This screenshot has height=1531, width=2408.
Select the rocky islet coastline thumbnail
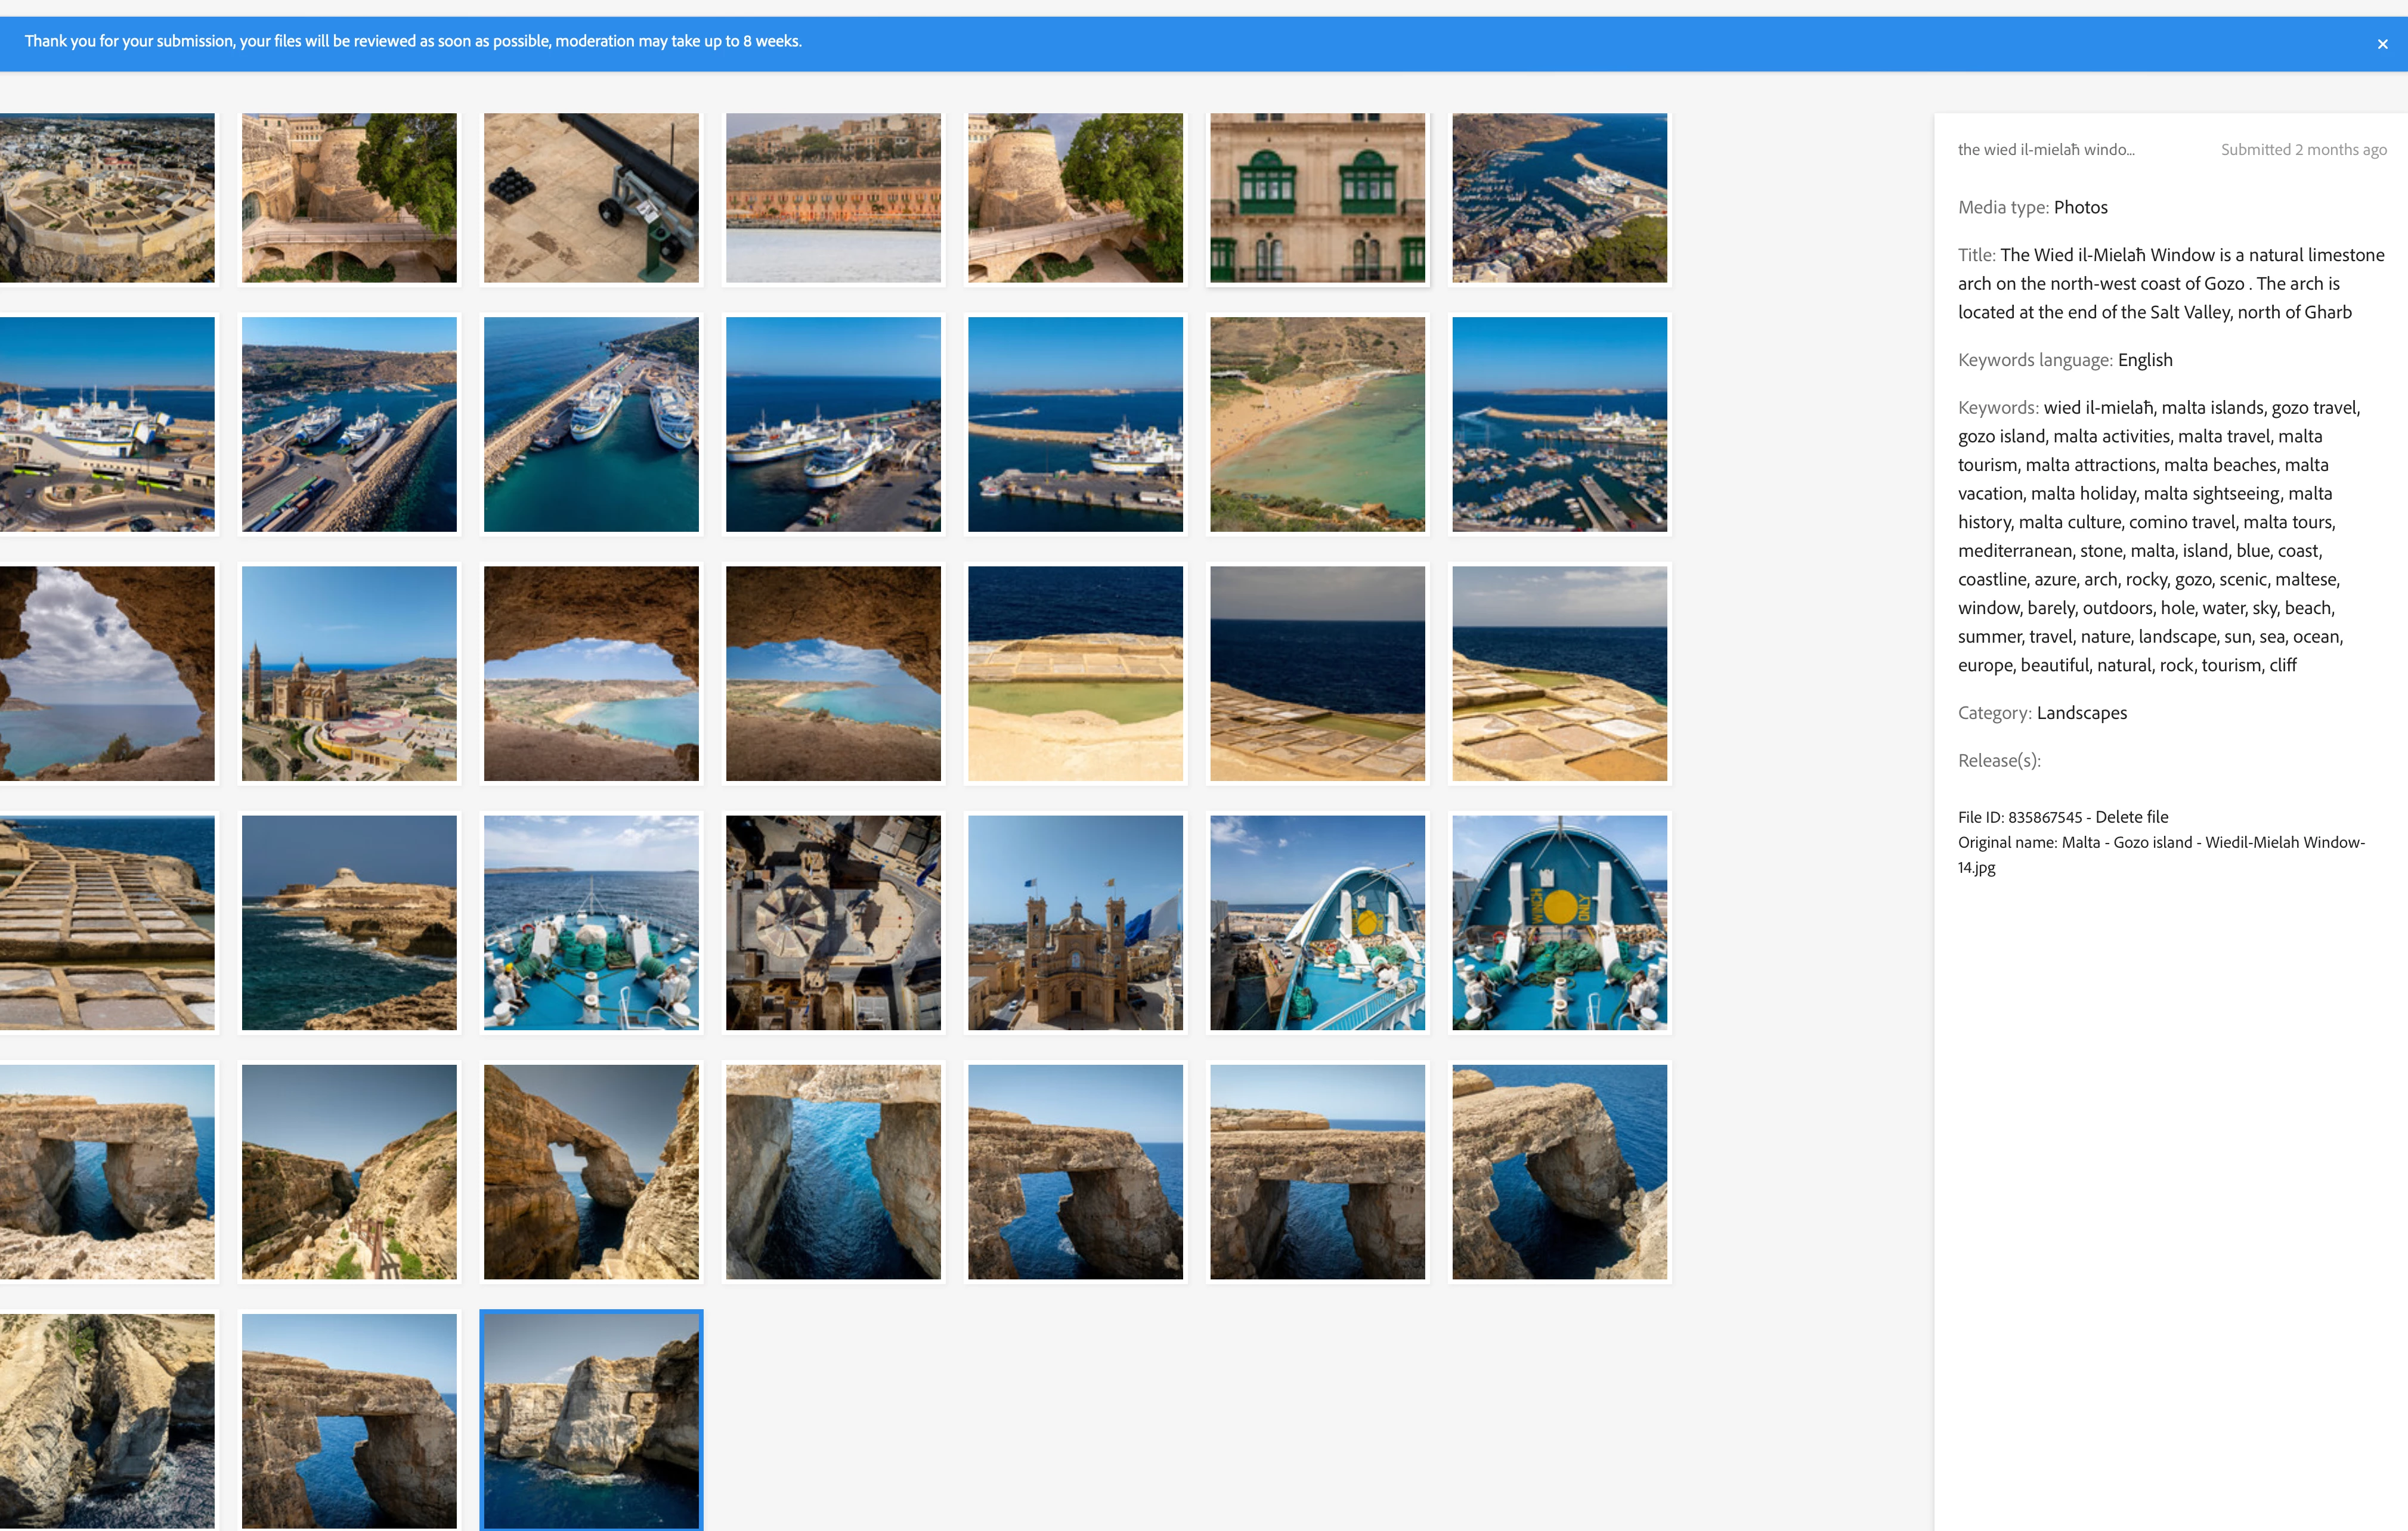pos(349,922)
